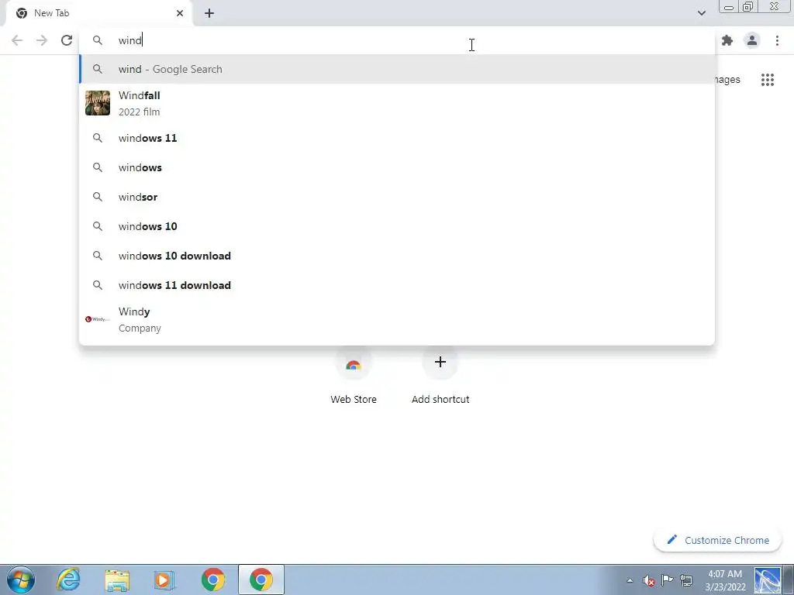Click the tray icon beside the clock
This screenshot has height=595, width=794.
pyautogui.click(x=767, y=580)
